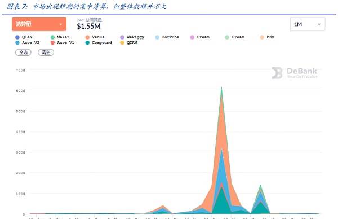The height and width of the screenshot is (219, 338).
Task: Click the 600M y-axis label
Action: [x=20, y=91]
